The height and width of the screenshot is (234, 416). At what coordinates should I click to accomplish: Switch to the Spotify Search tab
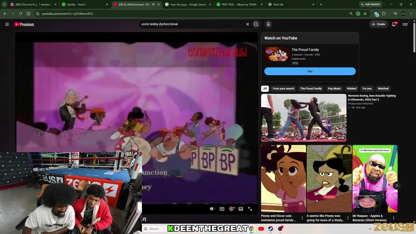click(x=85, y=5)
